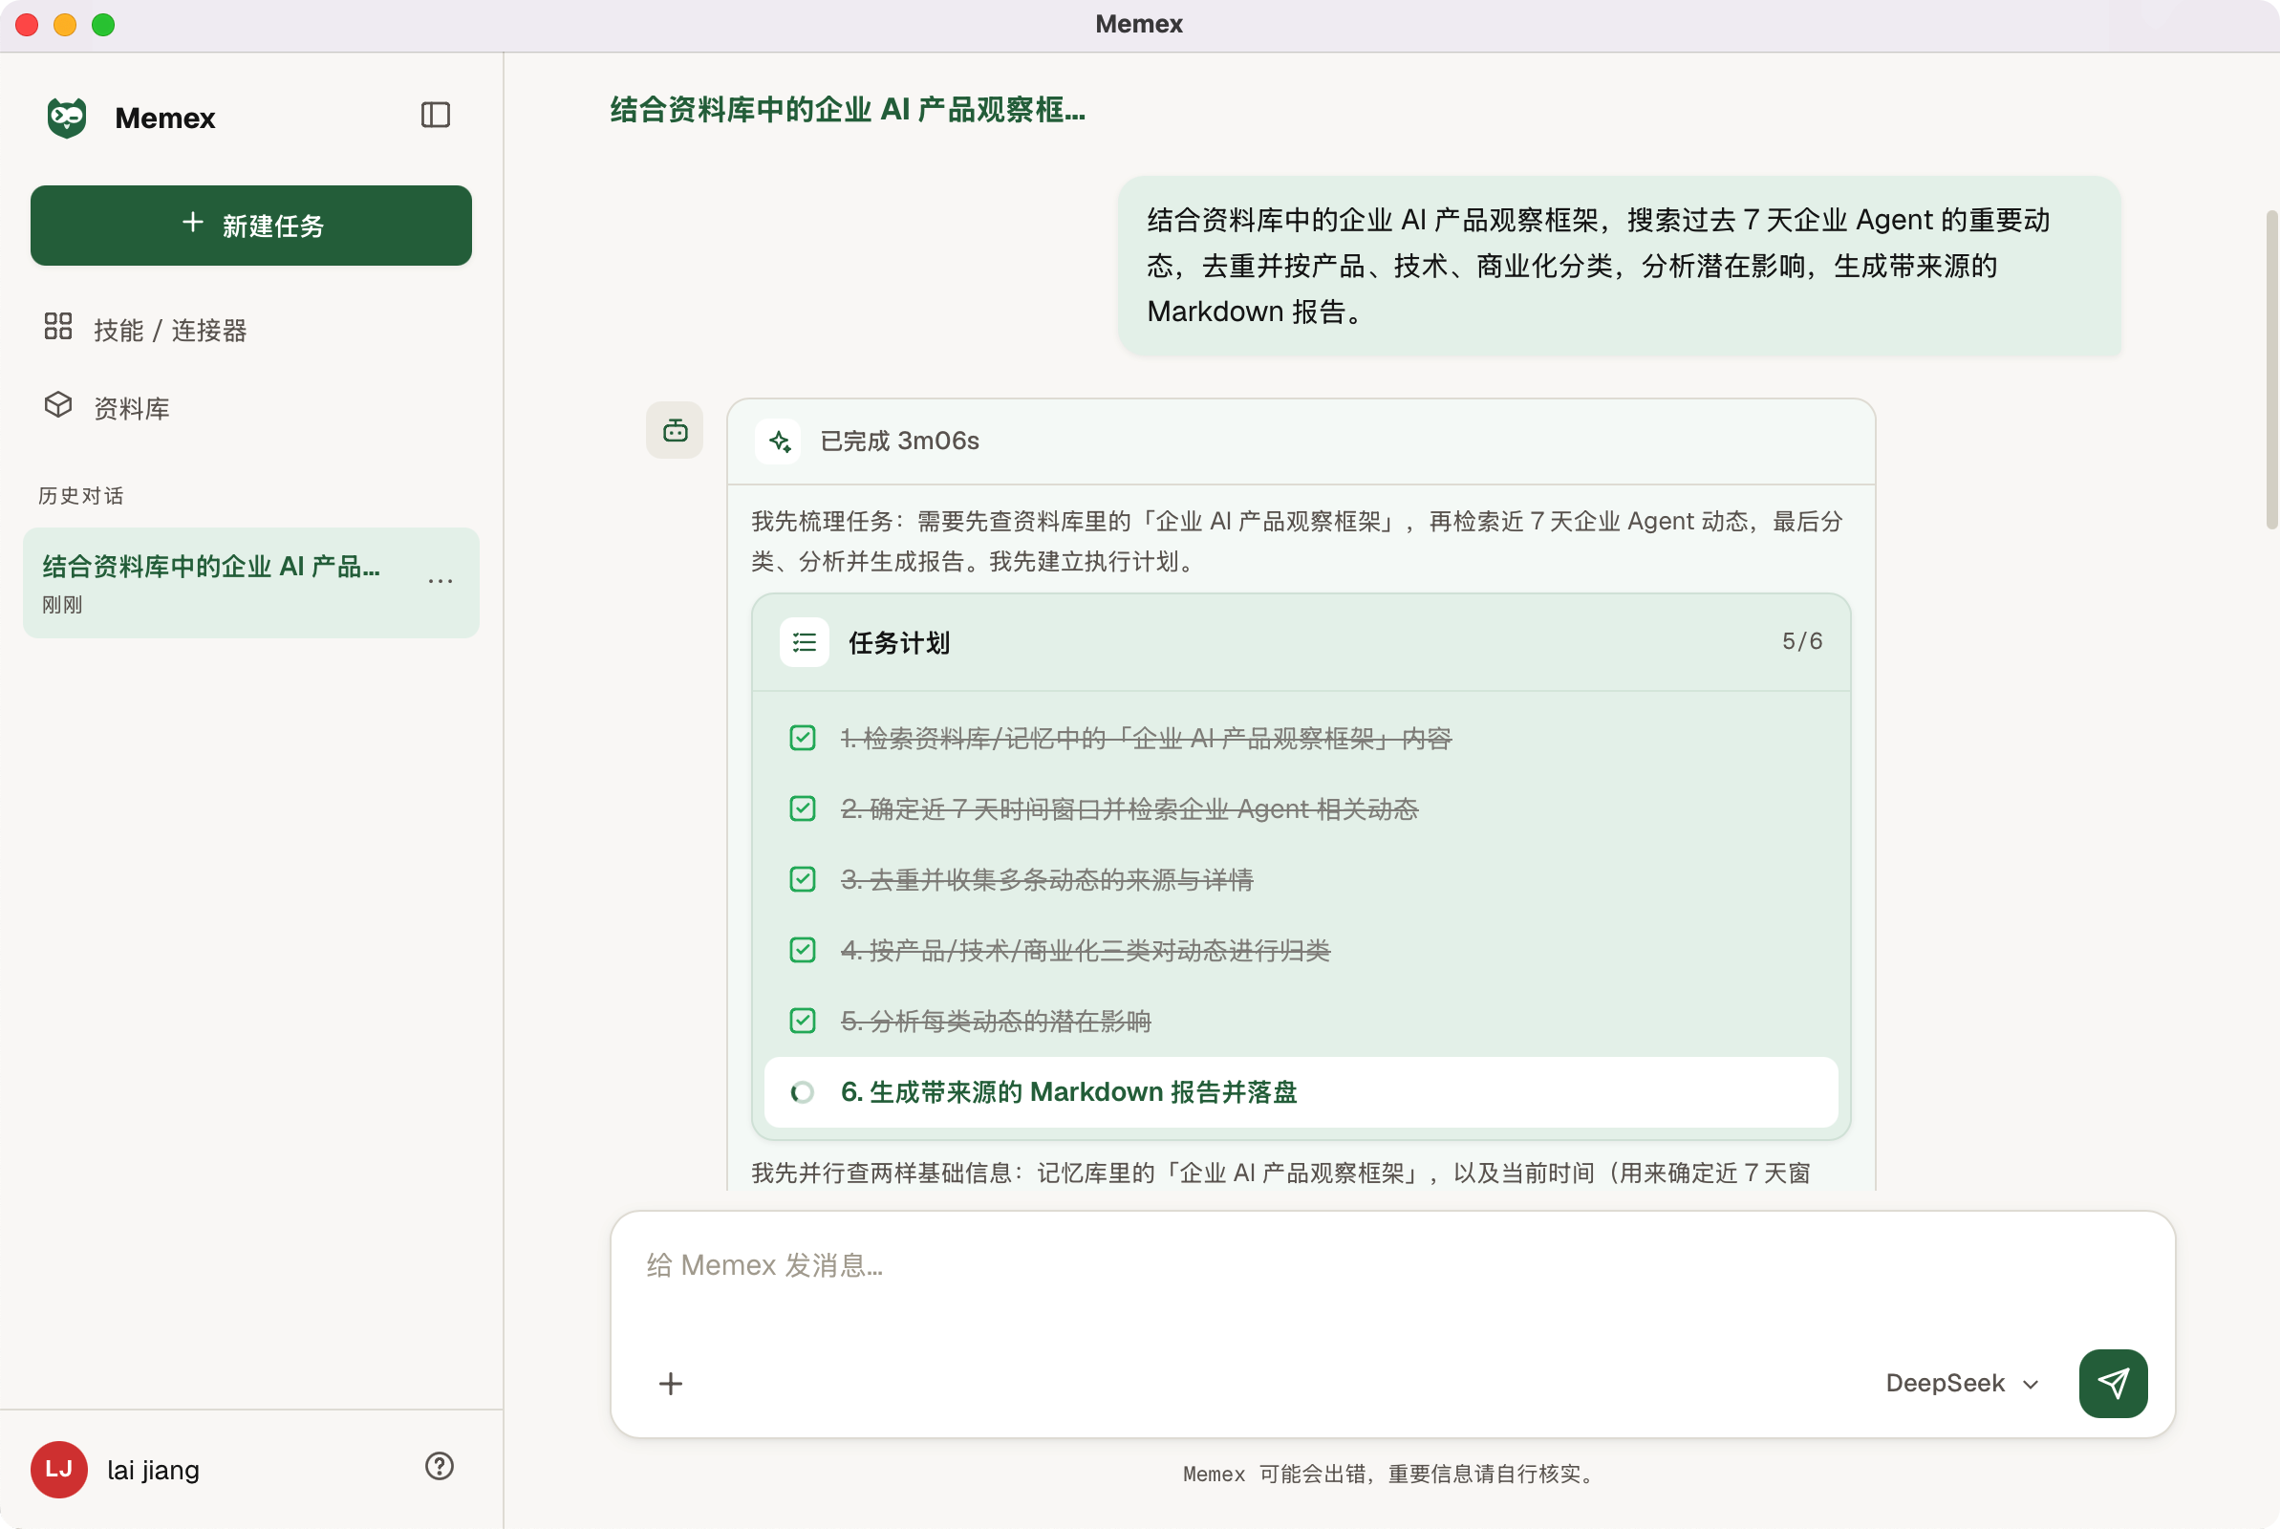This screenshot has width=2280, height=1529.
Task: Click step 2 text 确定近 7 天时间窗口
Action: click(x=1129, y=809)
